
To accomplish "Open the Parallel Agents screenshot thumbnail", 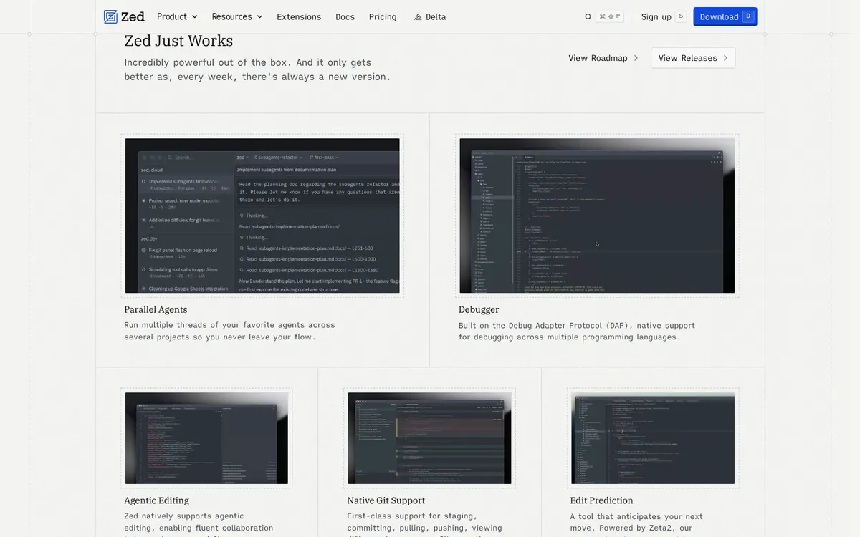I will (262, 216).
